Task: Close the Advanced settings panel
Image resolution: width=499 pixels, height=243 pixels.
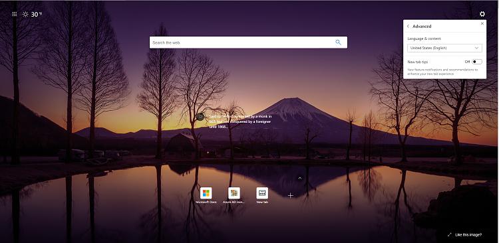Action: (482, 23)
